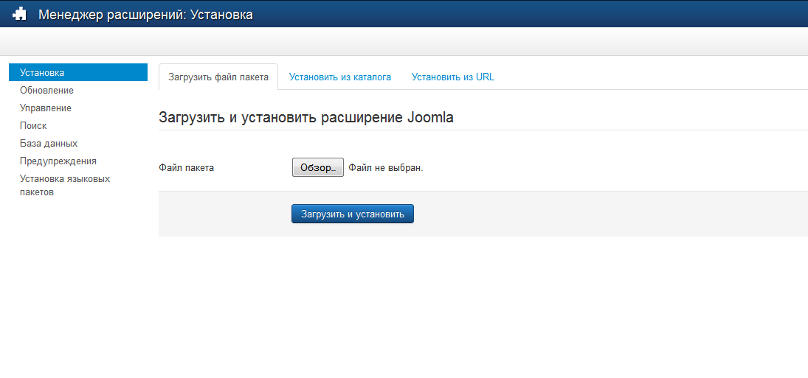
Task: Switch to Загрузить файл пакета tab
Action: [x=218, y=77]
